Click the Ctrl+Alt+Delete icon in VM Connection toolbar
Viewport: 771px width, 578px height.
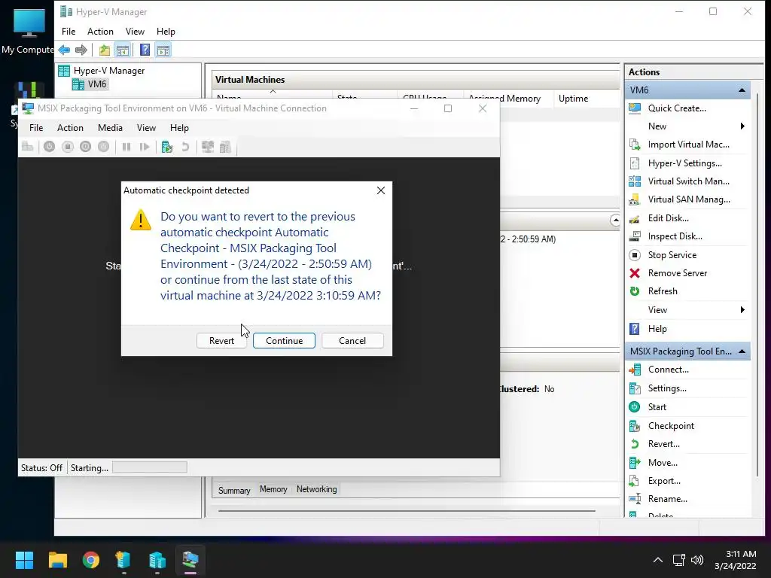[x=28, y=147]
